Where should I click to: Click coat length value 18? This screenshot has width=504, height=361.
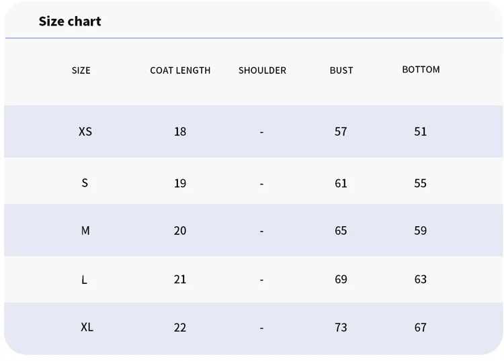tap(180, 132)
